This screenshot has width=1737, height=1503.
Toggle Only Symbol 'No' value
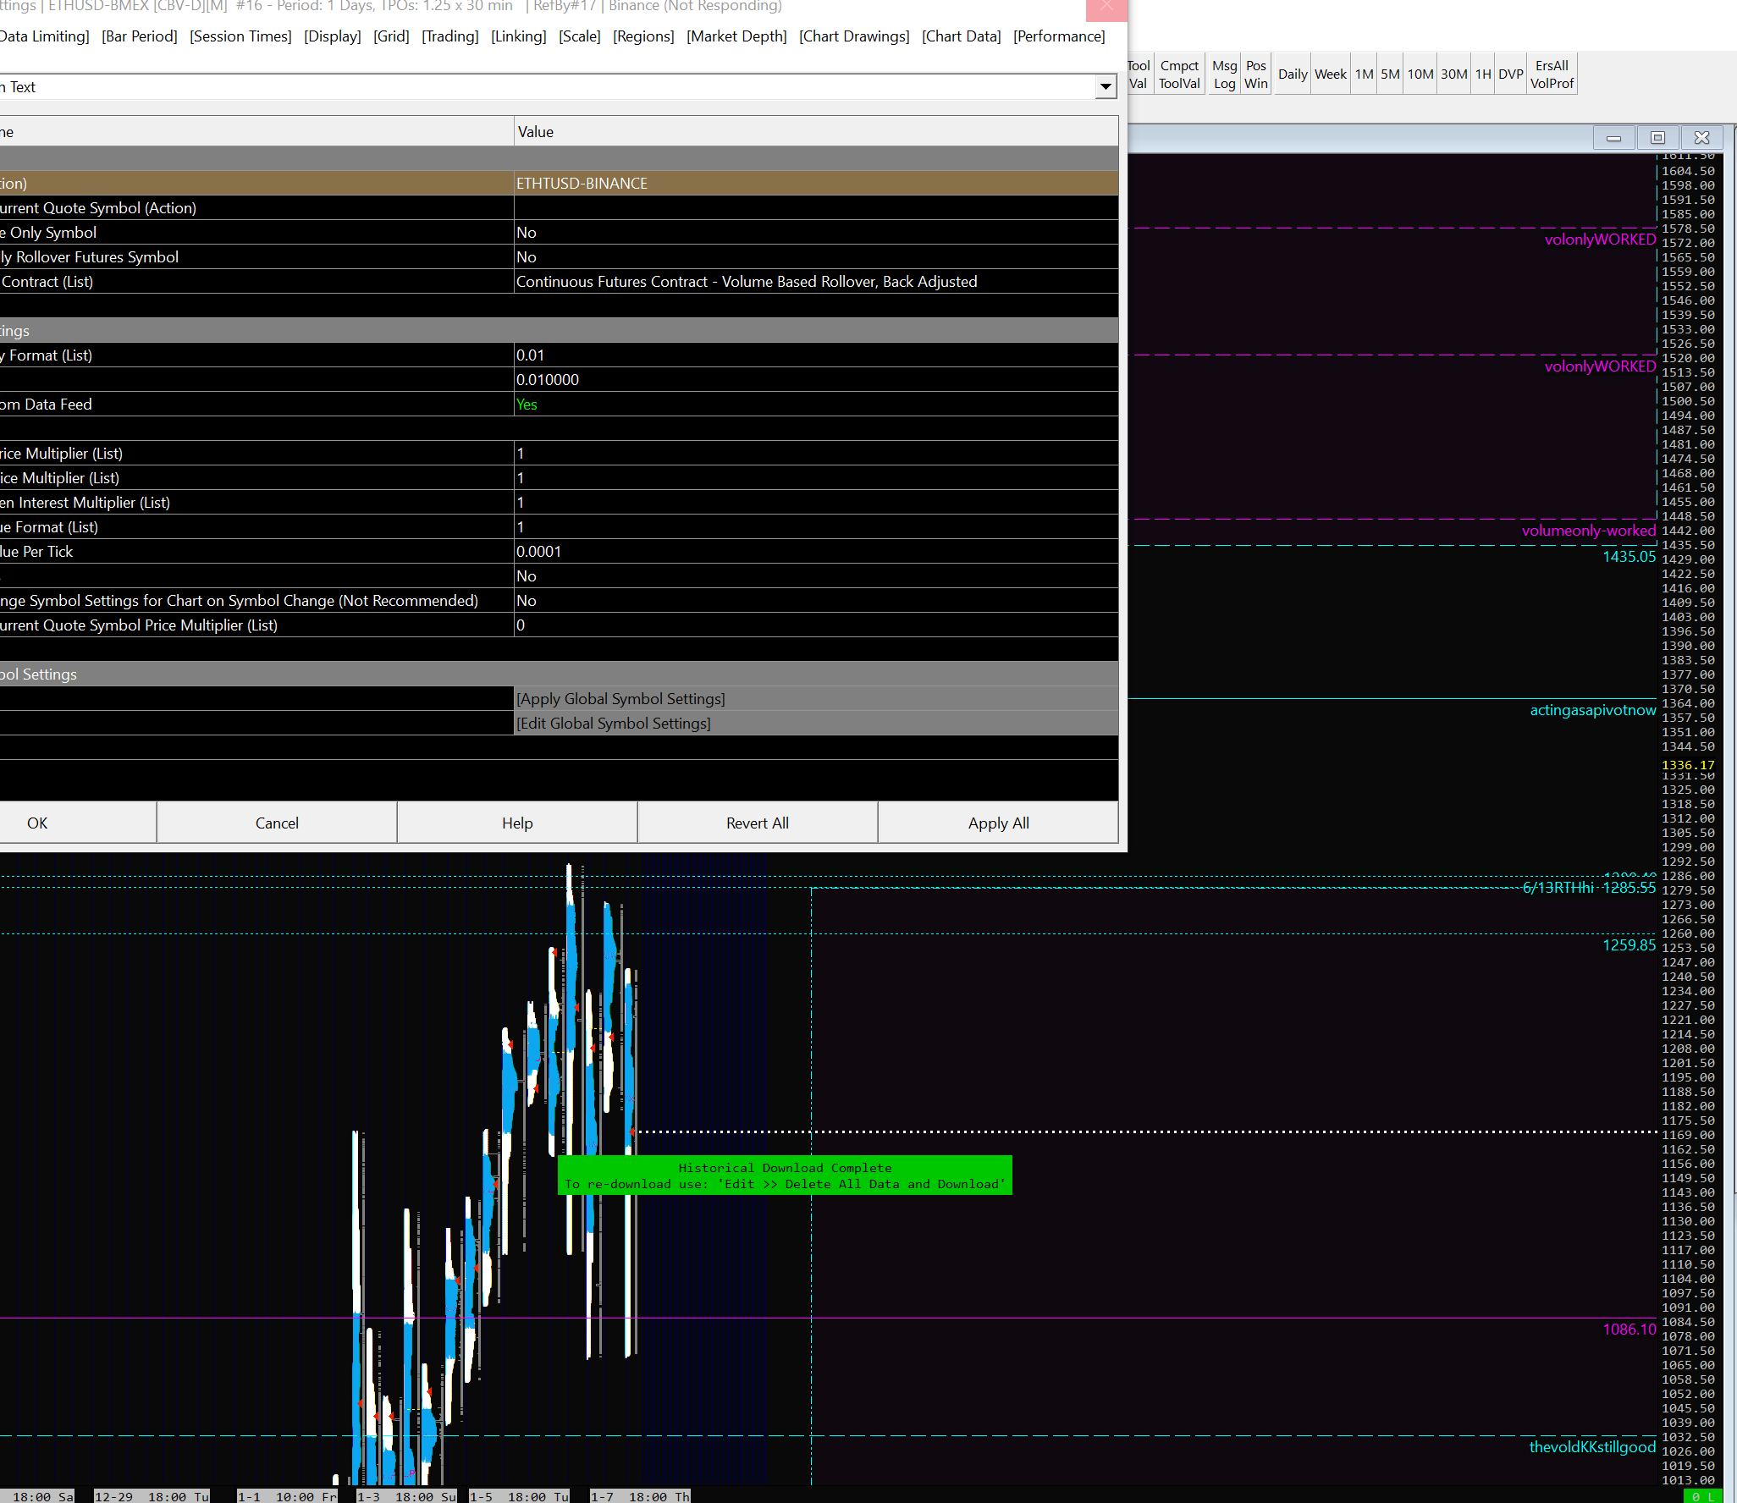tap(527, 233)
